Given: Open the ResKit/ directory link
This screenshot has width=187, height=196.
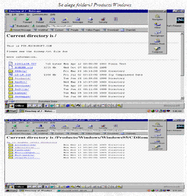Looking at the screenshot, I should pyautogui.click(x=21, y=82).
